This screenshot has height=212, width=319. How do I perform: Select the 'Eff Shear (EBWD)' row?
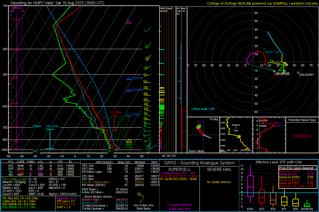(121, 185)
